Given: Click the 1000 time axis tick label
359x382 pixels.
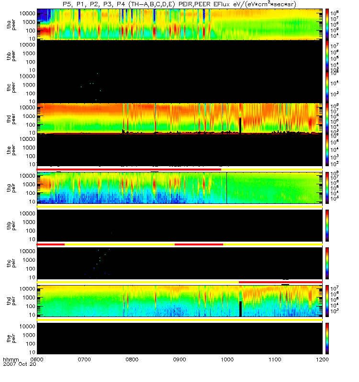Looking at the screenshot, I should (227, 360).
